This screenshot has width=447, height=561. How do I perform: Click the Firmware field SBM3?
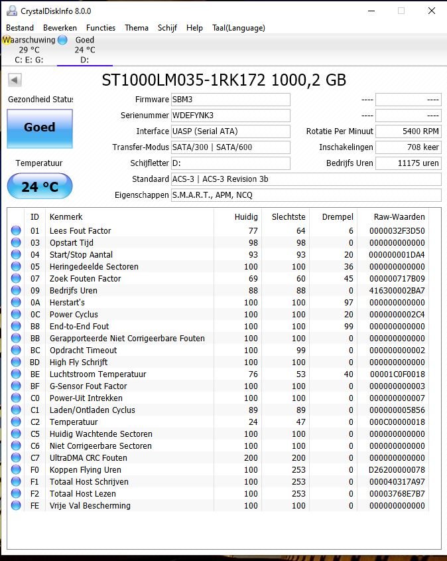[231, 100]
